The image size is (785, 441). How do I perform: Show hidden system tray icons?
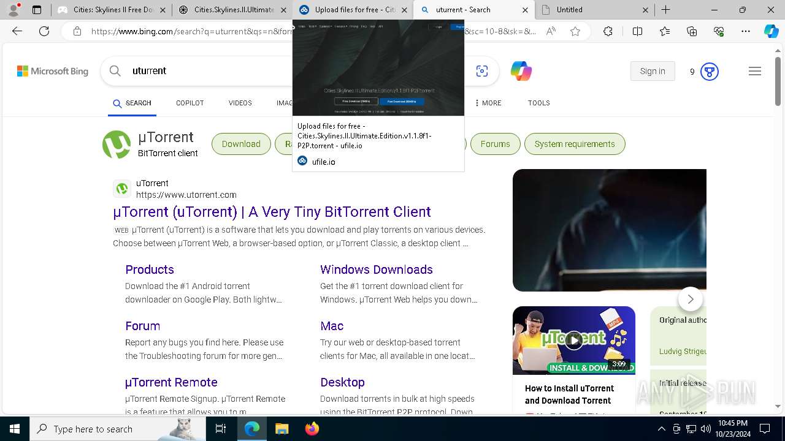[661, 429]
